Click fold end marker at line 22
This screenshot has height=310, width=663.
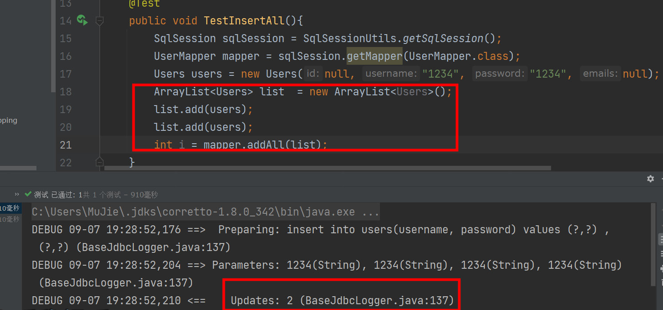click(100, 162)
